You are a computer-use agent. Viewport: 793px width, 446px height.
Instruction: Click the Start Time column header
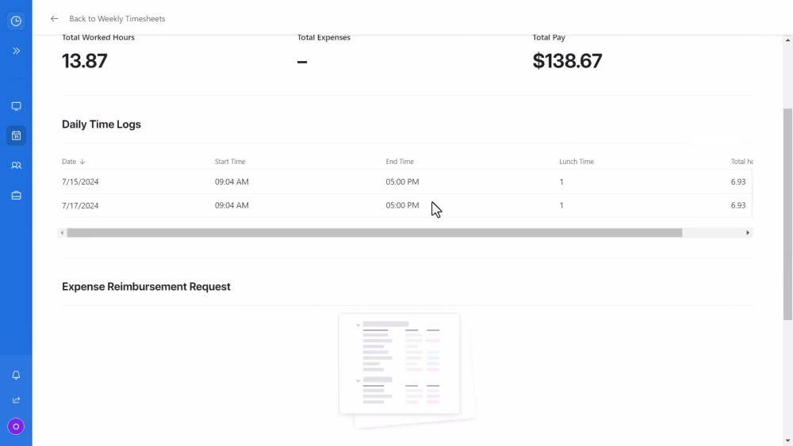click(x=230, y=162)
